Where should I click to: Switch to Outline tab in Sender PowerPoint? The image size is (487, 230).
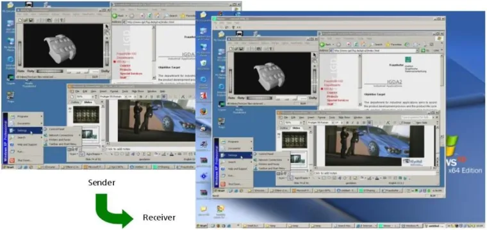[75, 102]
